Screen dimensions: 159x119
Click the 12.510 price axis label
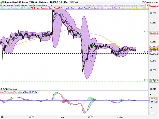153,89
